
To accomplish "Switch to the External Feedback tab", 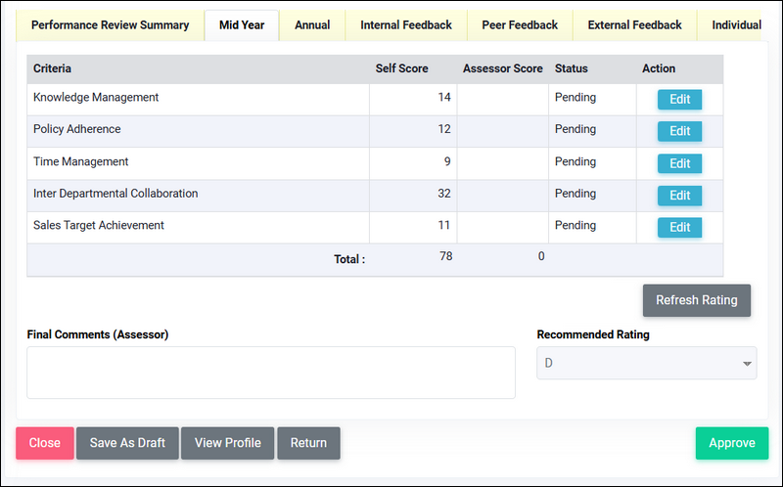I will (634, 25).
